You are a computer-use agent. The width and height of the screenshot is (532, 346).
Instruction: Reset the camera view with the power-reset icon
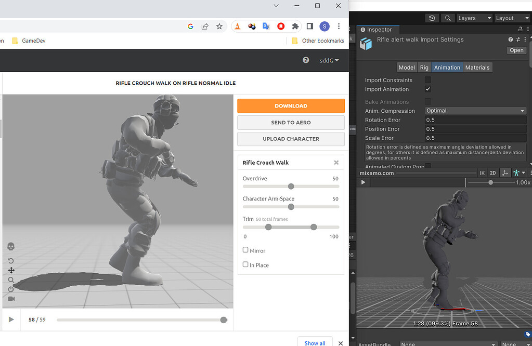[x=11, y=290]
